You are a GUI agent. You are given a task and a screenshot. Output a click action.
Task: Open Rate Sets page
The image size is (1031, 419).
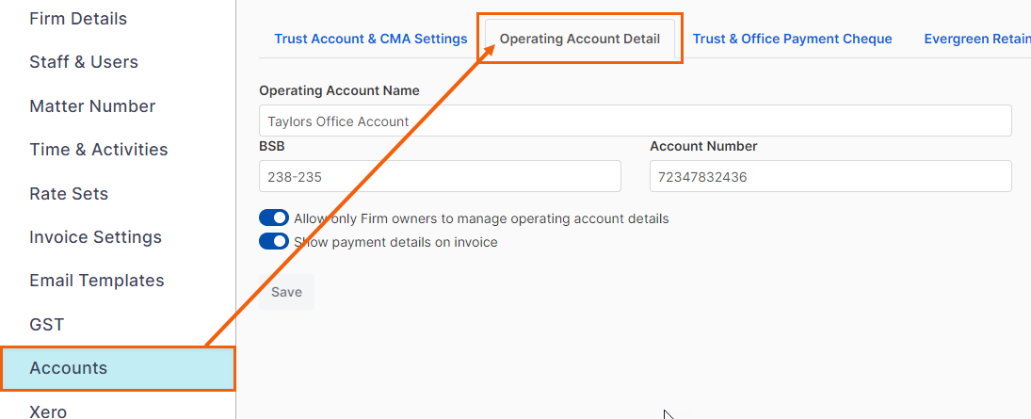coord(69,193)
